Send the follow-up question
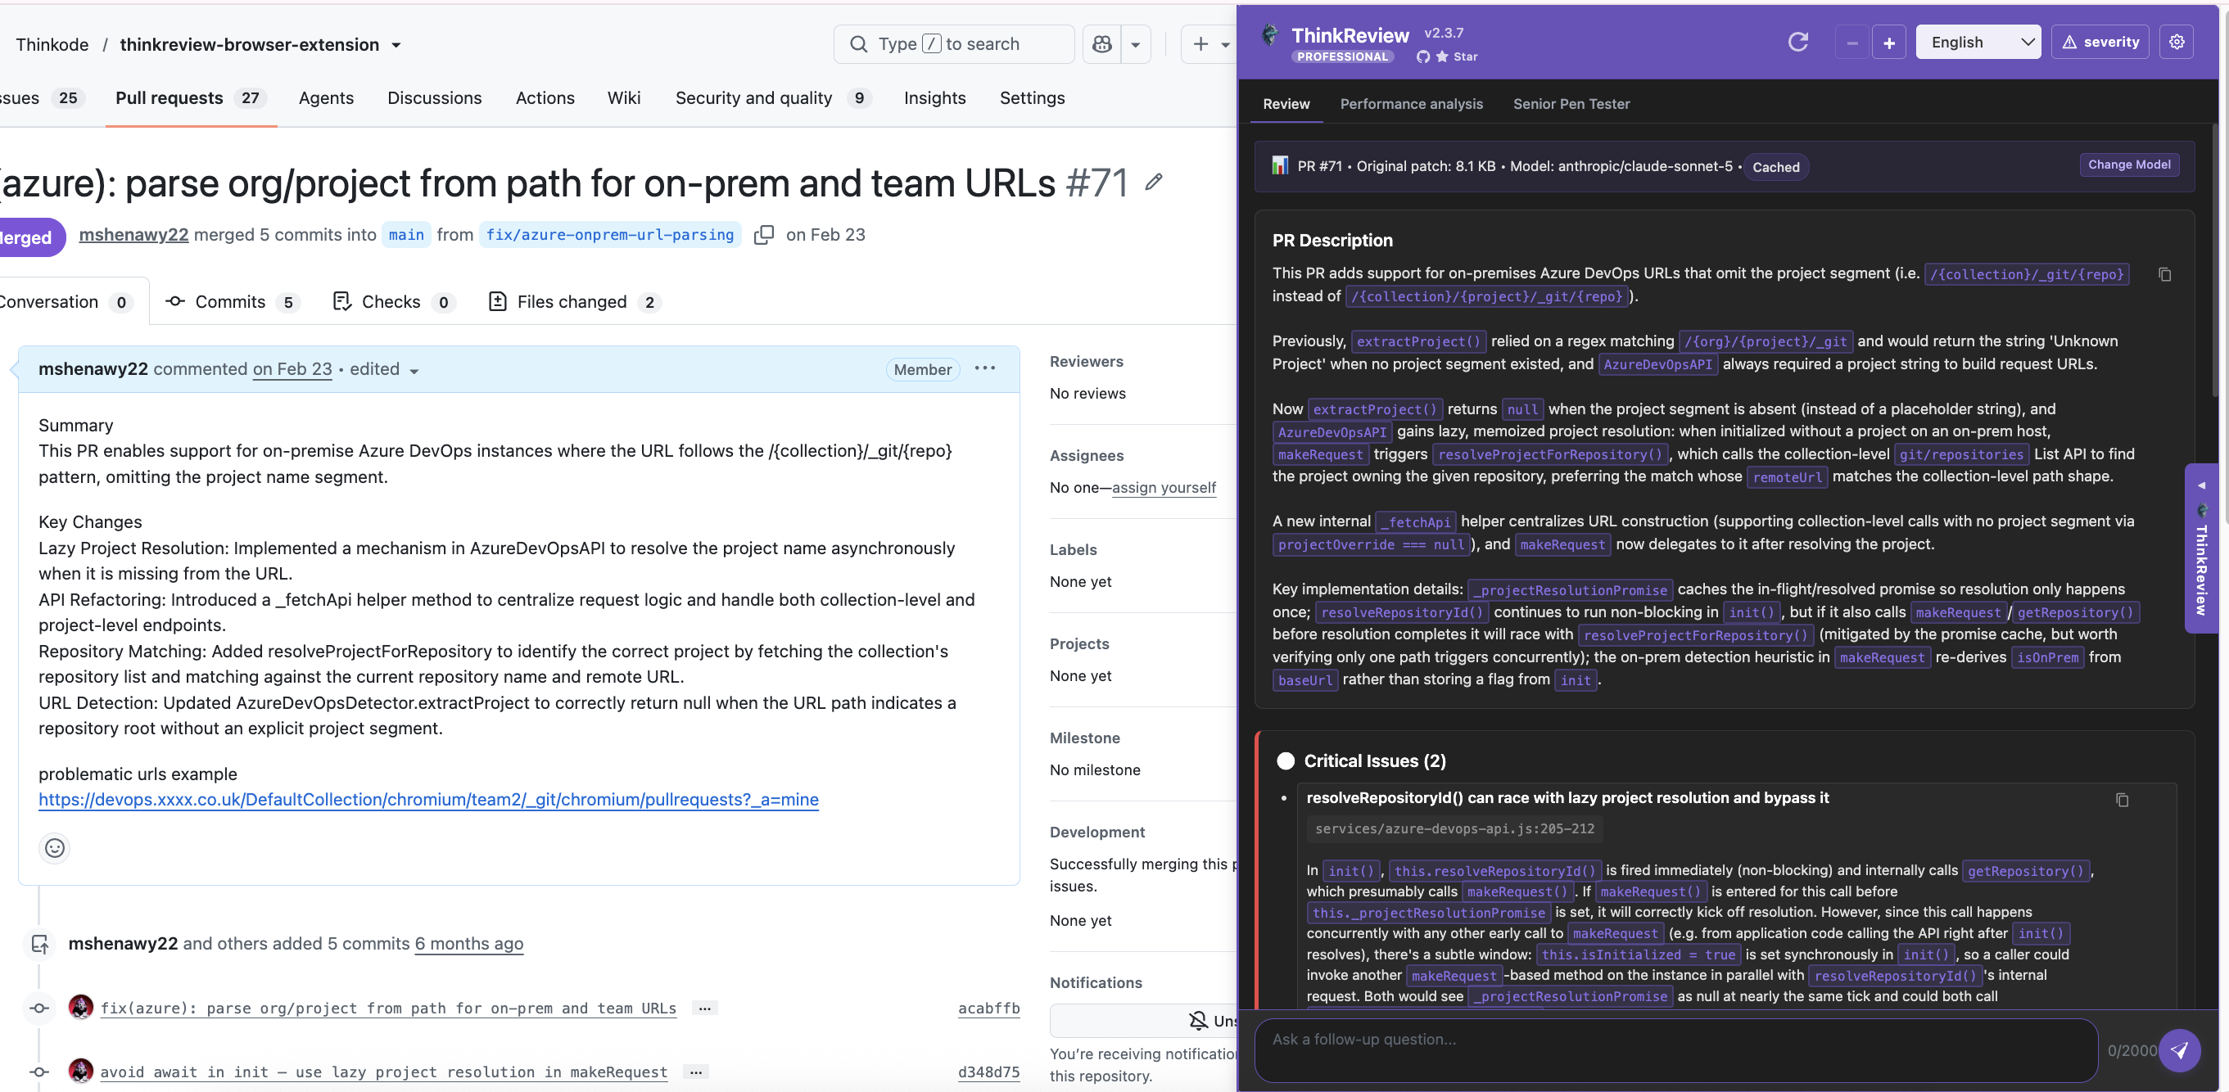Screen dimensions: 2229x1092 (2179, 1050)
